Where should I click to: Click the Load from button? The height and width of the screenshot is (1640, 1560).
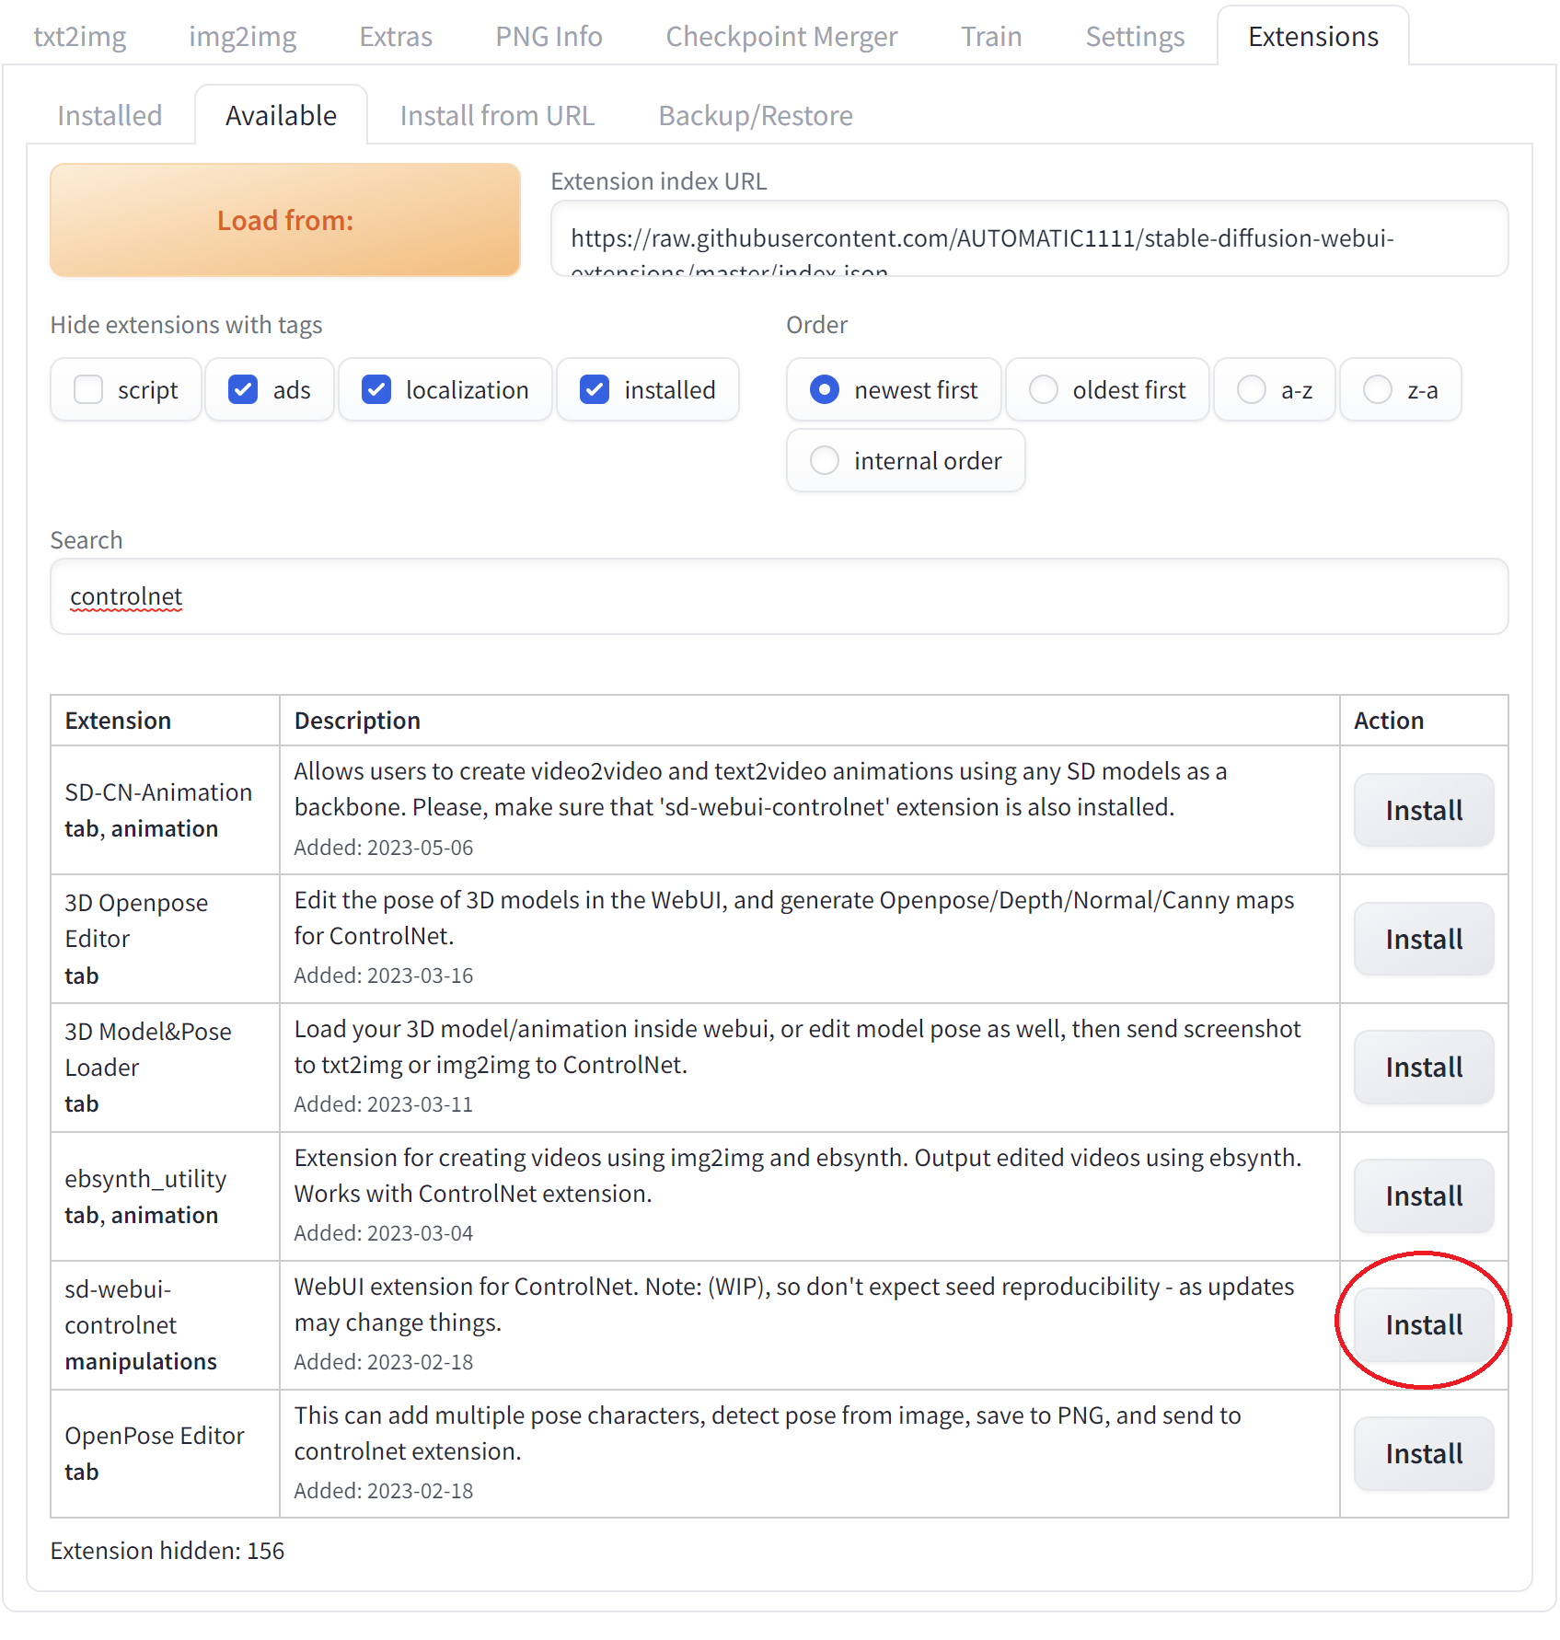(x=285, y=221)
